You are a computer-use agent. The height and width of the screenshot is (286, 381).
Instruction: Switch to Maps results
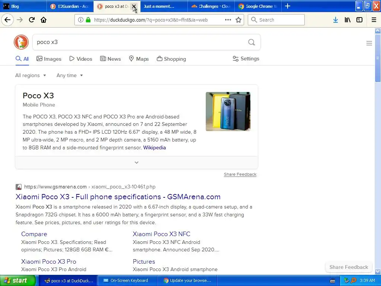click(139, 59)
